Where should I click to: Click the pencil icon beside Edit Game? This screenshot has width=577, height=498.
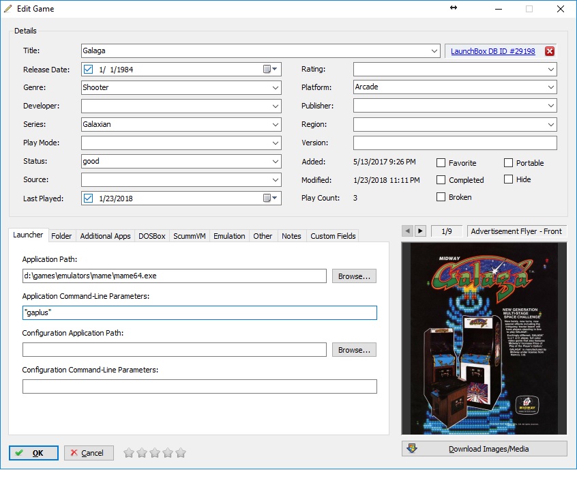(x=8, y=8)
